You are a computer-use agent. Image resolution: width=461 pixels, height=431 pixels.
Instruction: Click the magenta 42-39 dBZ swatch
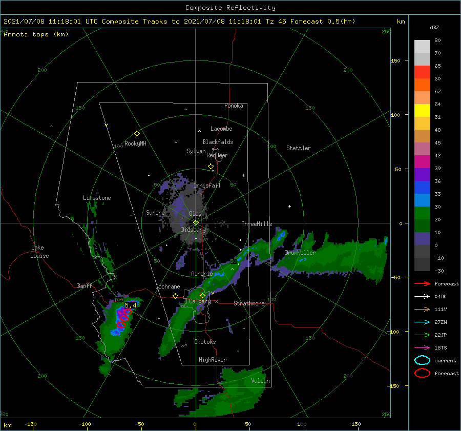(422, 162)
